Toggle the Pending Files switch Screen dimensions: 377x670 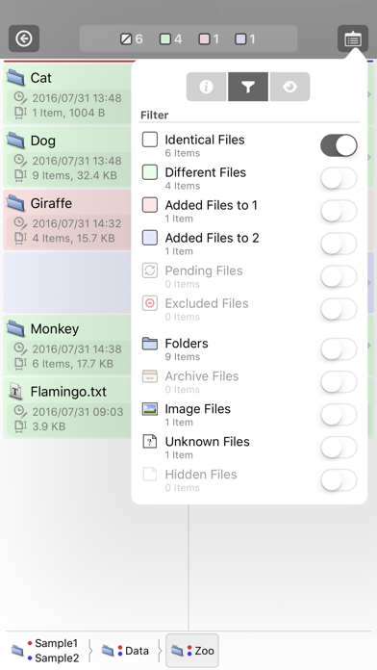click(x=339, y=276)
